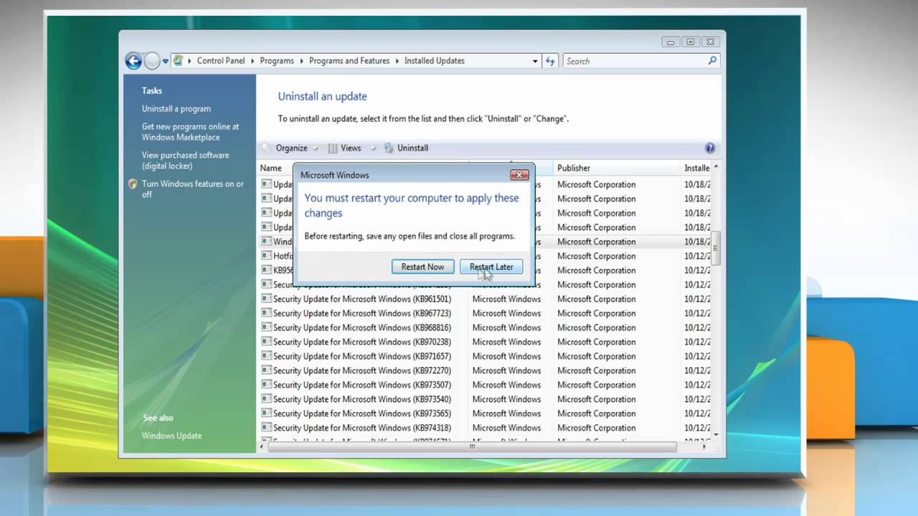Click the Programs and Features breadcrumb

tap(349, 61)
